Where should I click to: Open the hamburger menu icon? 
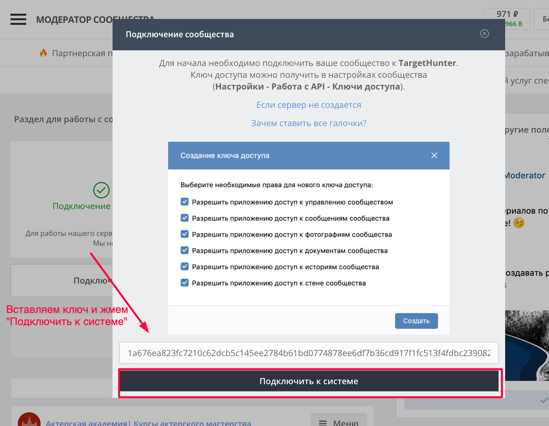18,19
